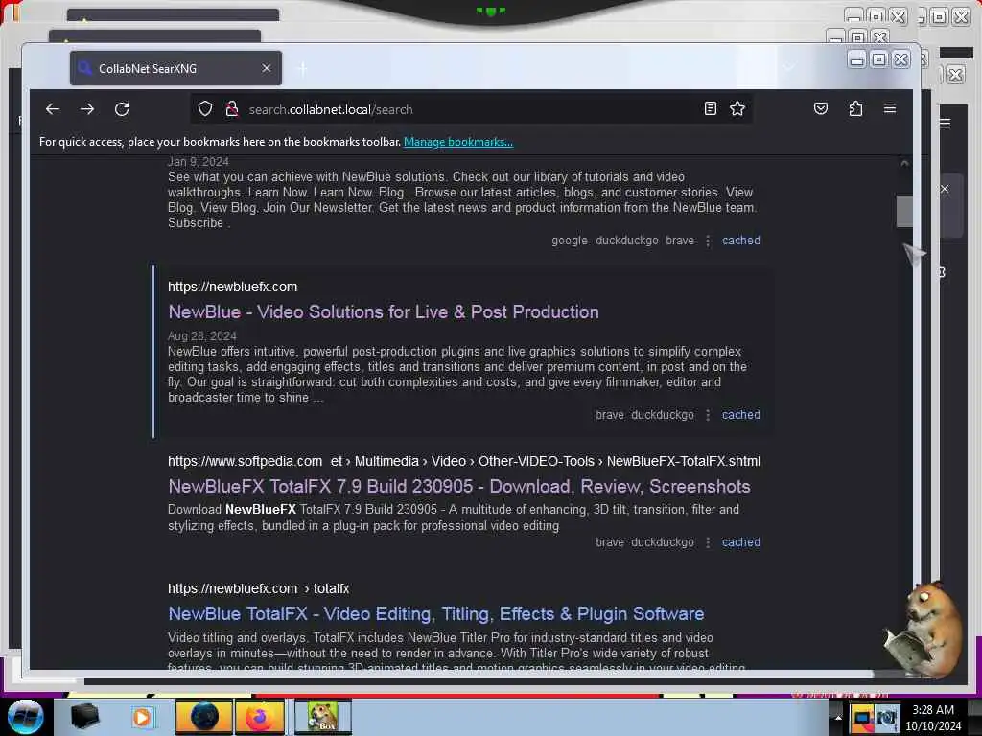The image size is (982, 736).
Task: Open the extensions puzzle icon
Action: [855, 109]
